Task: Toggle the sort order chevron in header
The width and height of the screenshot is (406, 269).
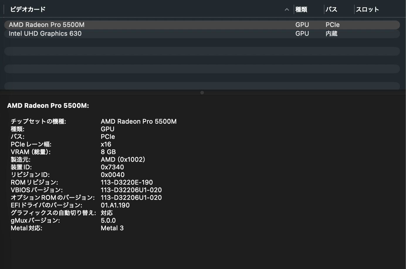Action: pos(287,10)
